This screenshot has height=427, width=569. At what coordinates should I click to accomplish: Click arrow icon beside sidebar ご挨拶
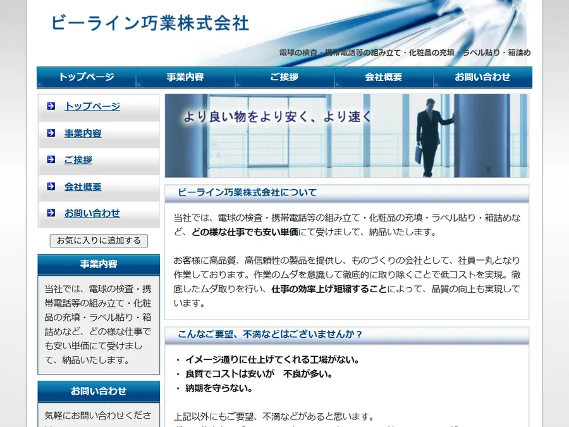(51, 159)
